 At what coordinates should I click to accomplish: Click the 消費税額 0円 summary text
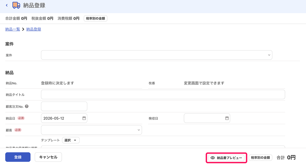[69, 18]
